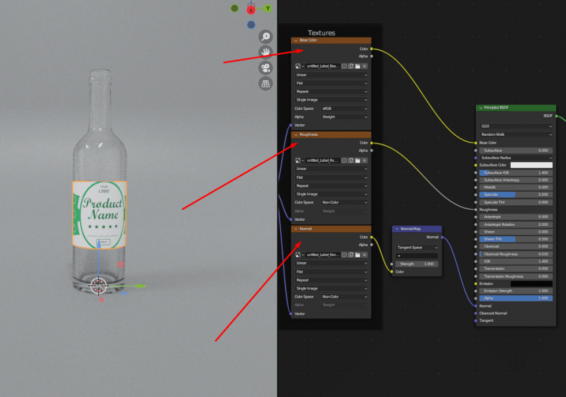Screen dimensions: 566x397
Task: Select the pan hand icon in the viewport
Action: click(266, 51)
